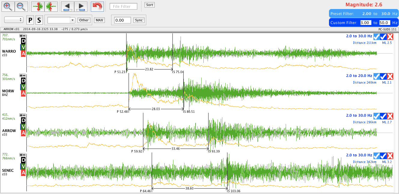Switch MORW trace to displacement (D)
The height and width of the screenshot is (194, 399).
[23, 81]
